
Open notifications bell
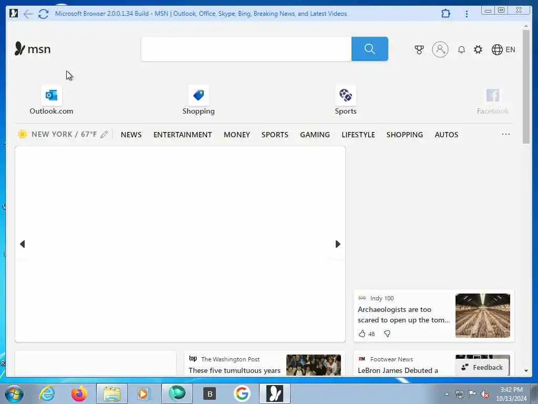461,49
